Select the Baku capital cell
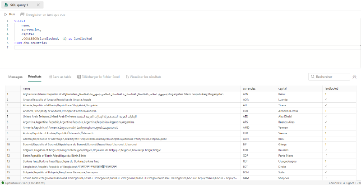 click(299, 139)
